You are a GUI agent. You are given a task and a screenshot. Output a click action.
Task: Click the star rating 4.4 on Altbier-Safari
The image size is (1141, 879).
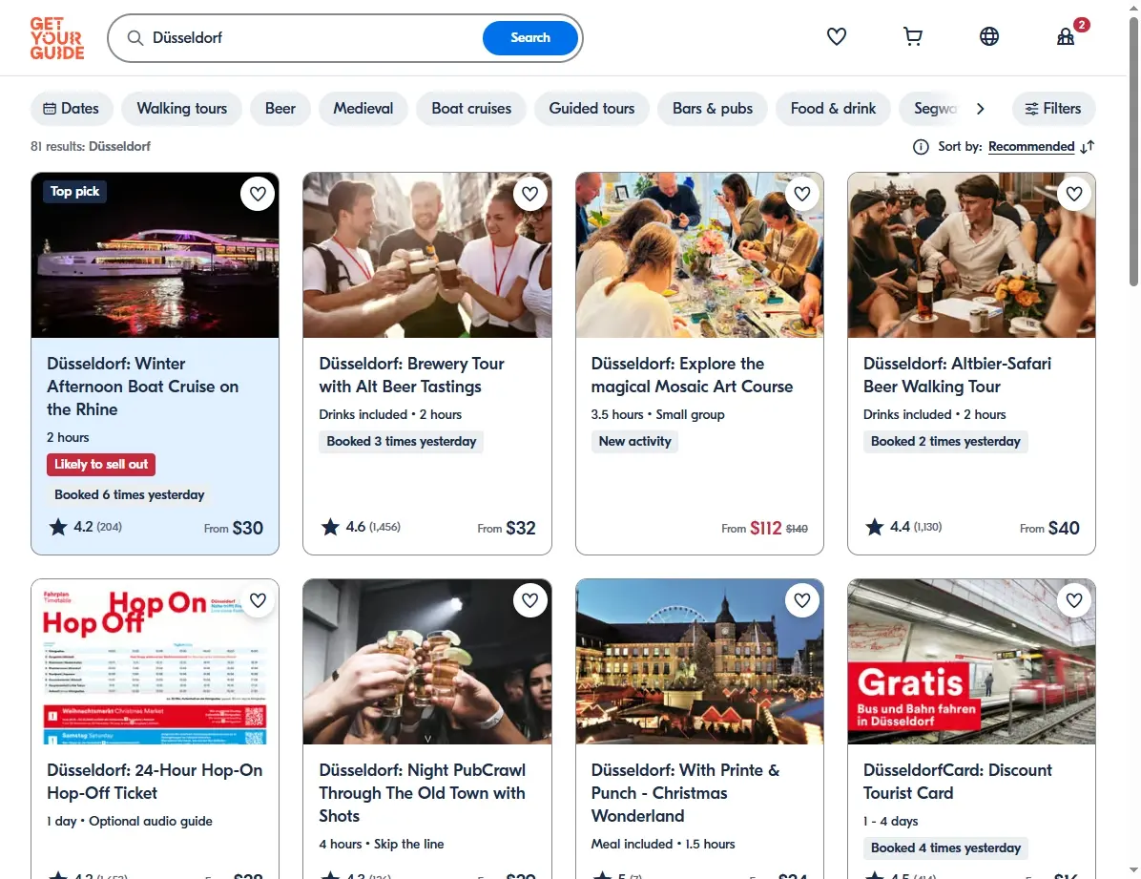[x=903, y=527]
